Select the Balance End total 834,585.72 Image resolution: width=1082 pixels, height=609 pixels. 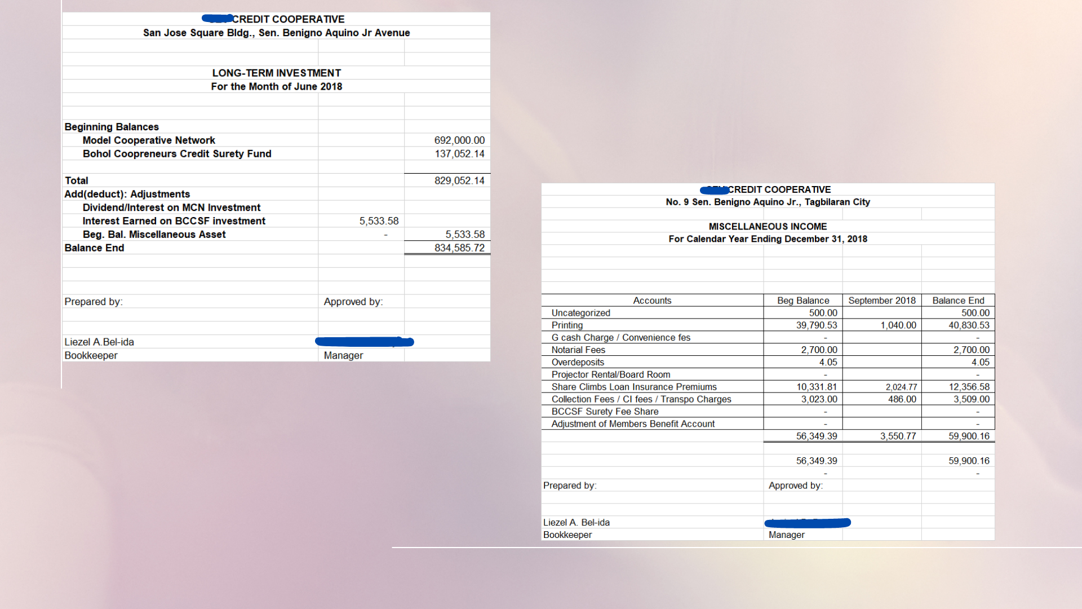(459, 248)
